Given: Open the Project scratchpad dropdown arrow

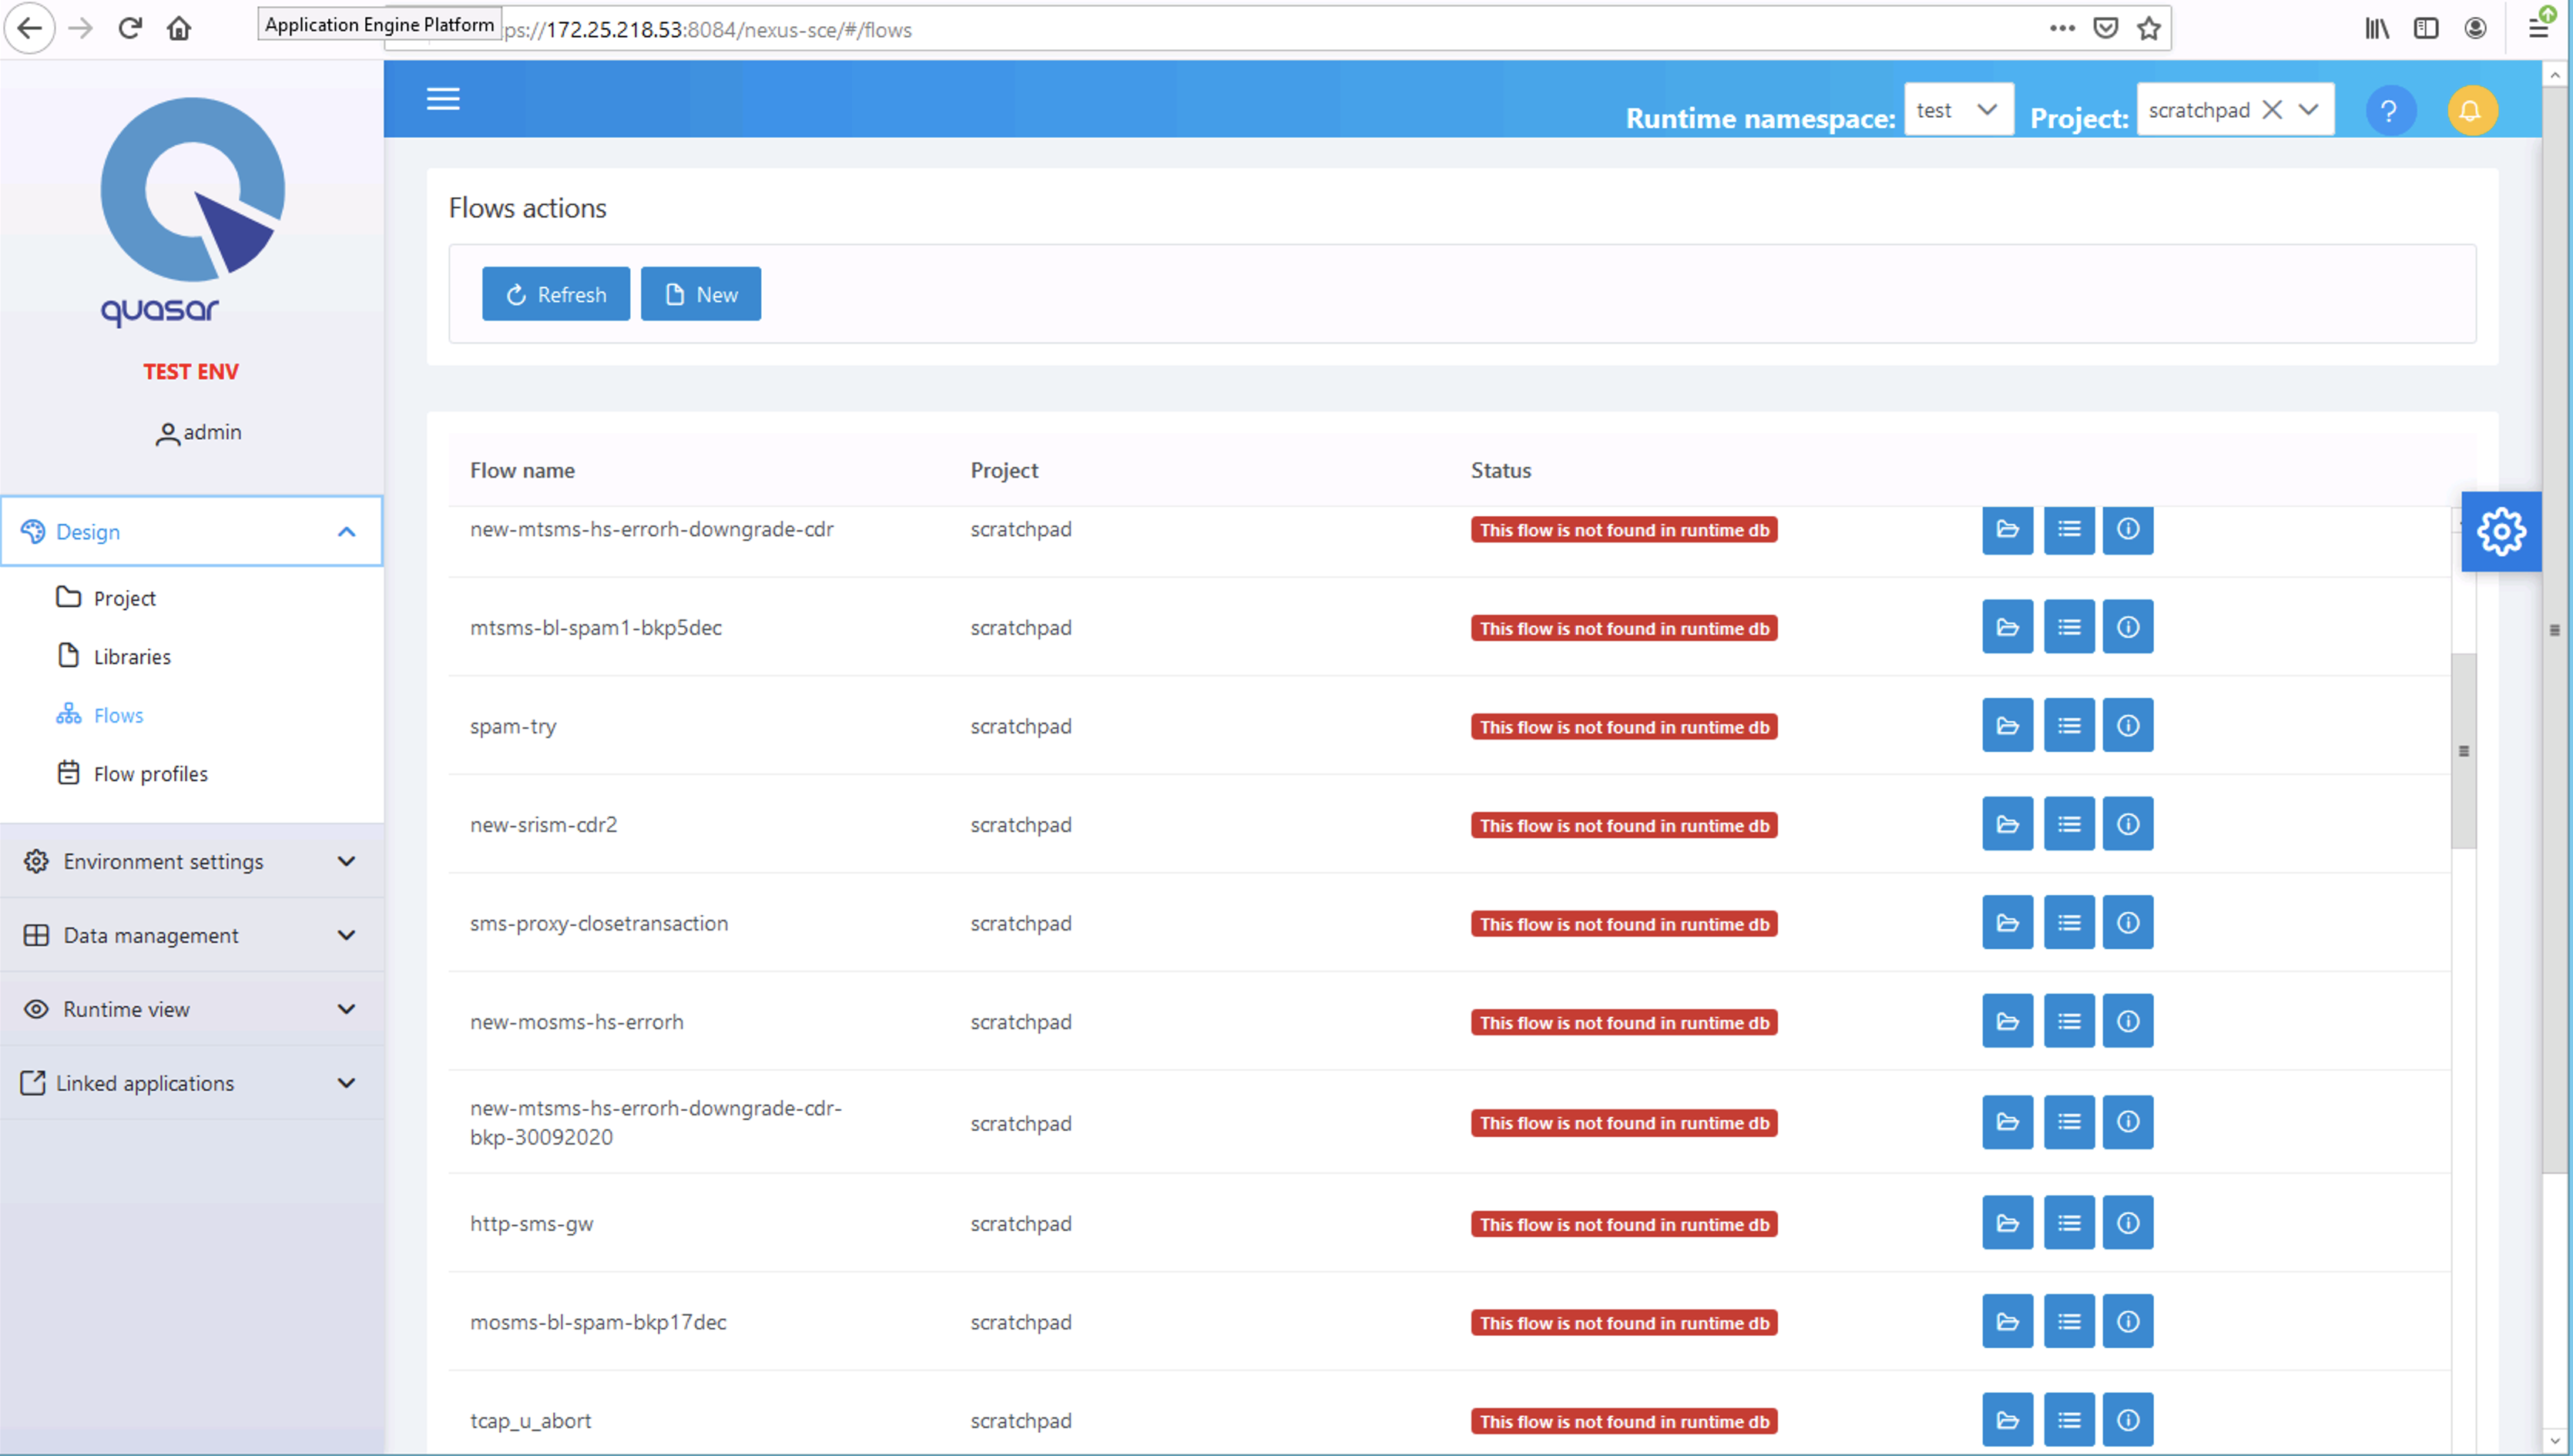Looking at the screenshot, I should point(2308,110).
